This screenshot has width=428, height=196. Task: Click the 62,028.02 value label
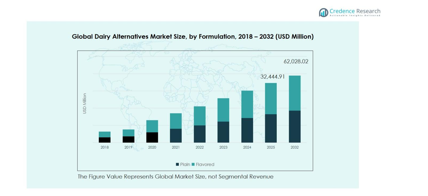(x=296, y=61)
